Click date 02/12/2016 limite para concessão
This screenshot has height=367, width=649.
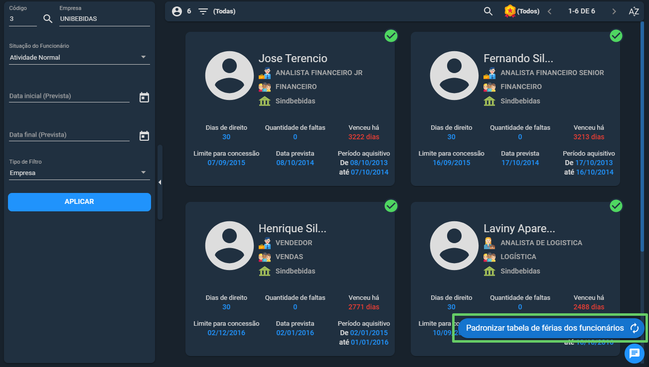click(226, 333)
